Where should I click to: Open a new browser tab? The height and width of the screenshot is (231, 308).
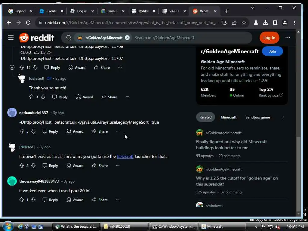click(227, 11)
